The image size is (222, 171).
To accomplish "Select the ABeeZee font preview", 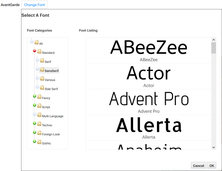I will (x=148, y=49).
